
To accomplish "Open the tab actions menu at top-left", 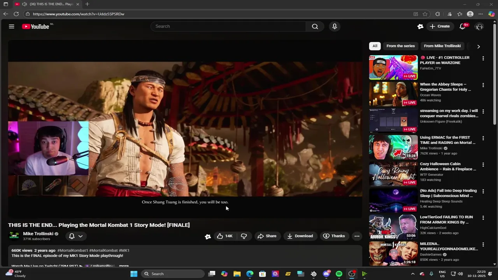I will click(5, 4).
